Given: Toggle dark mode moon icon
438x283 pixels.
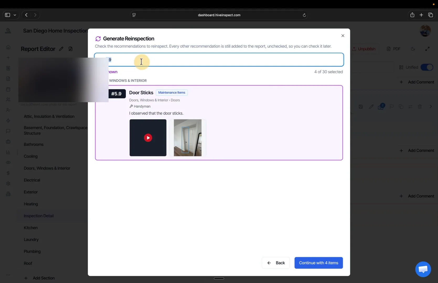Looking at the screenshot, I should click(413, 49).
